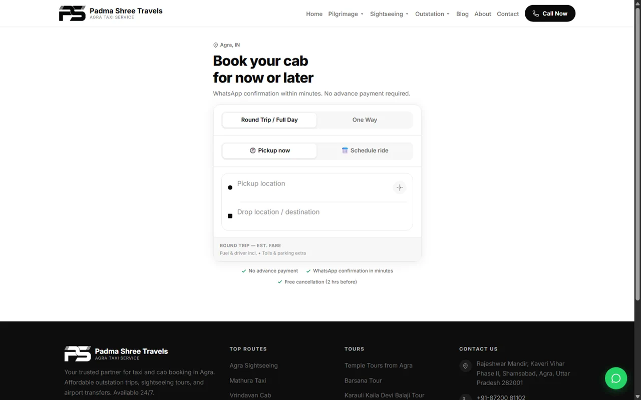
Task: Click the Call Now button
Action: click(550, 13)
